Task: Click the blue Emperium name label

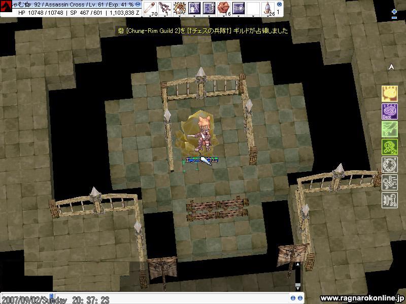Action: point(201,161)
